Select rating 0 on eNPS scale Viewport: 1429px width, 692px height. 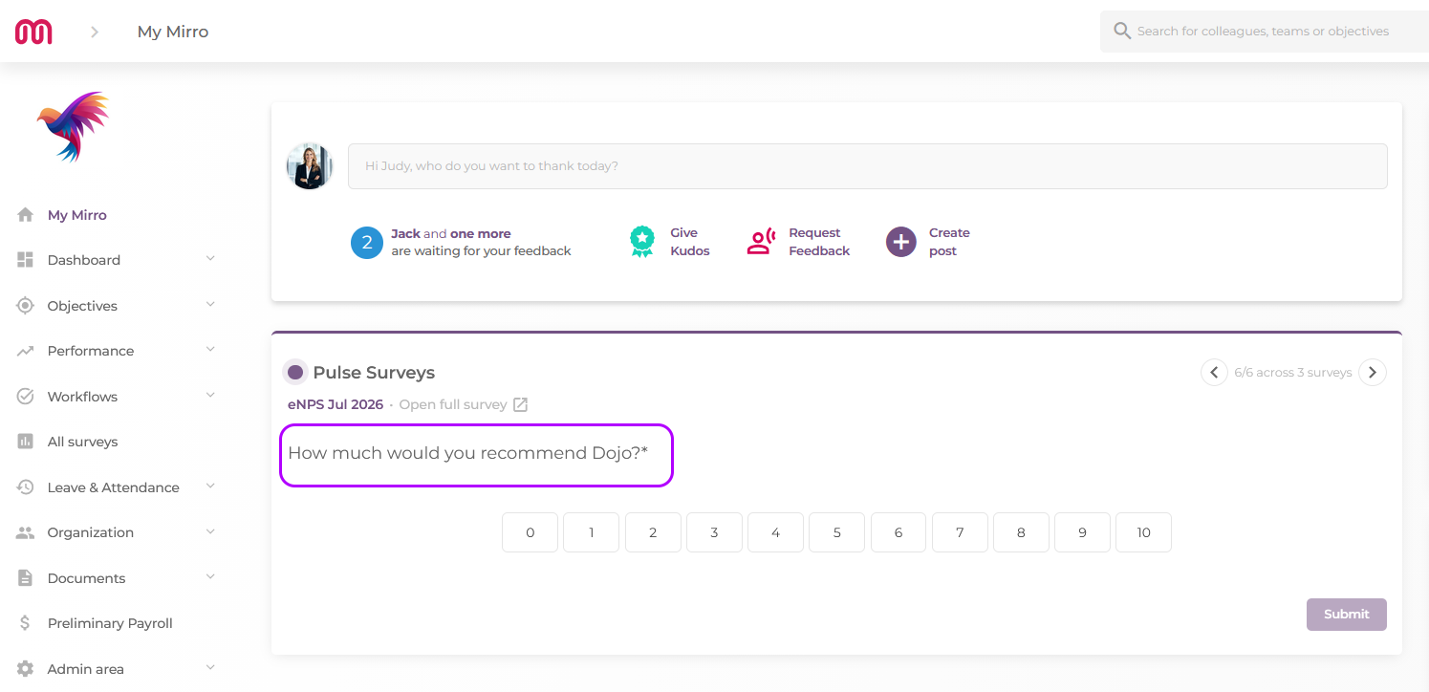530,532
